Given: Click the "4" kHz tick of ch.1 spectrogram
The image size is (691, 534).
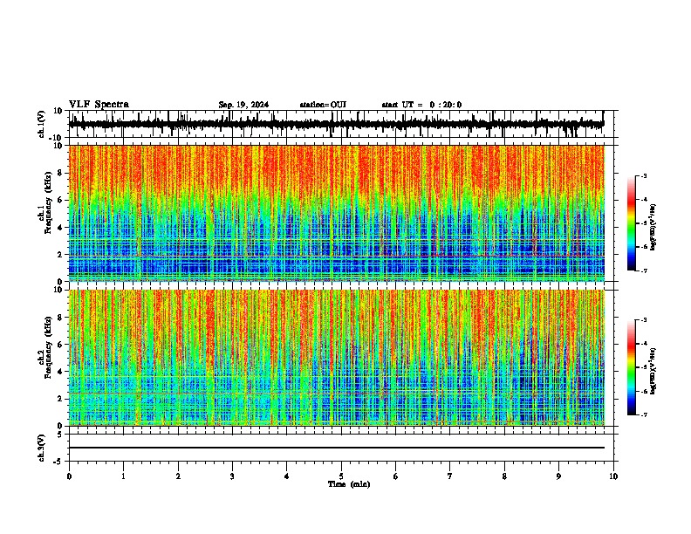Looking at the screenshot, I should pos(60,228).
